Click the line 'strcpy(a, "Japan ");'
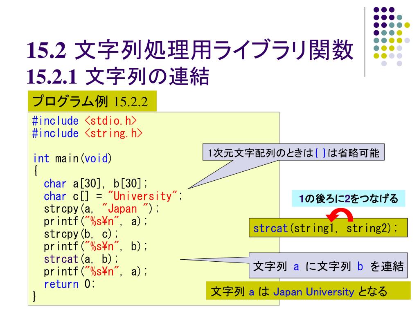This screenshot has width=419, height=314. pyautogui.click(x=101, y=209)
